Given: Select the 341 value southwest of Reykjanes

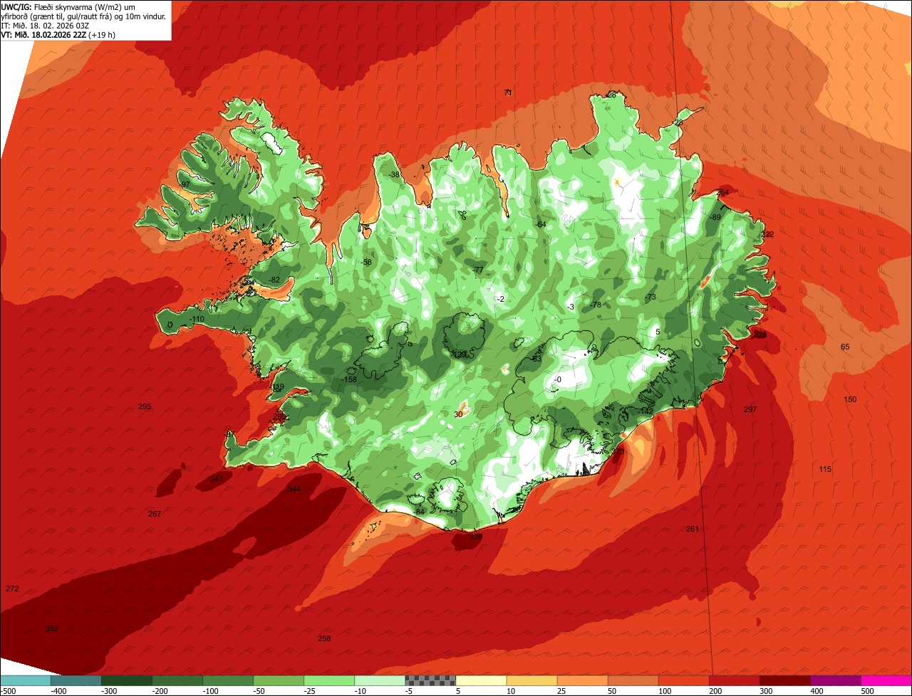Looking at the screenshot, I should (x=217, y=480).
